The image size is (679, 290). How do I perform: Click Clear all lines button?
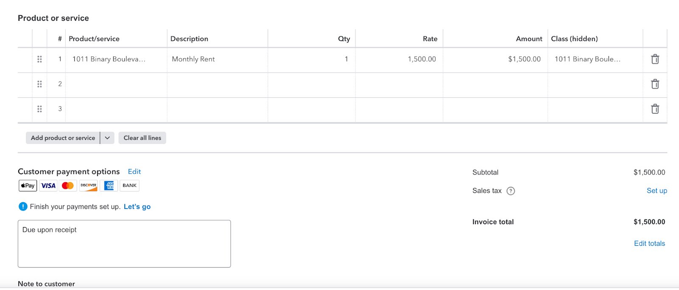tap(142, 138)
